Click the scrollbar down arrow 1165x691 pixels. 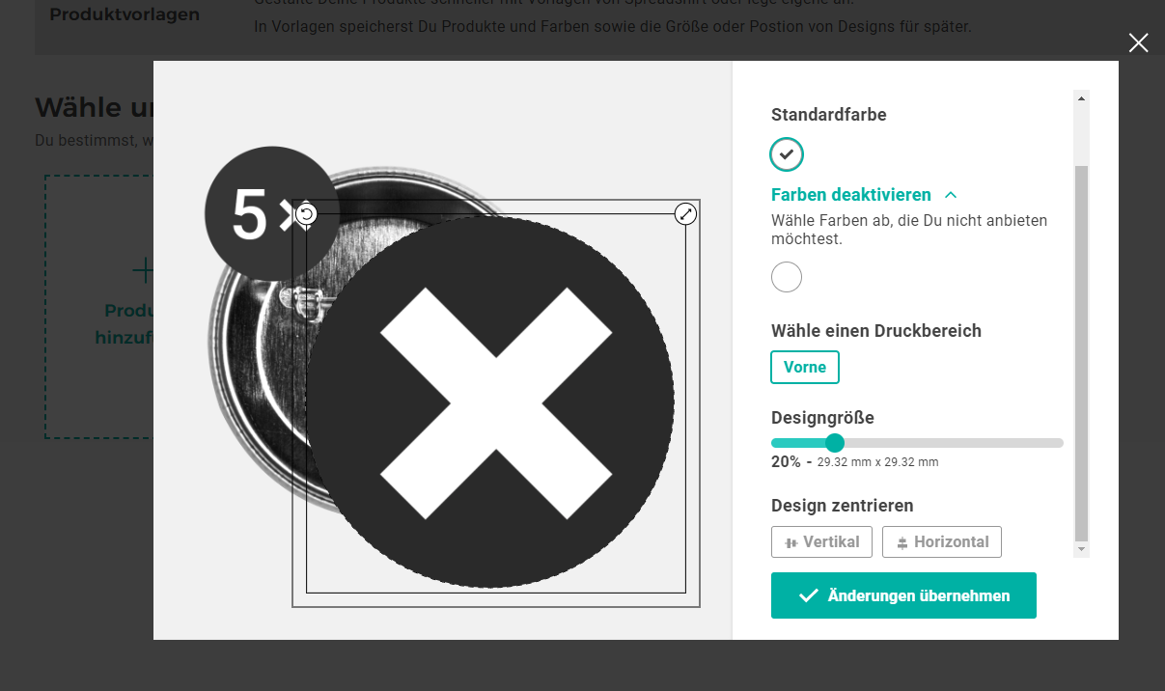point(1081,549)
